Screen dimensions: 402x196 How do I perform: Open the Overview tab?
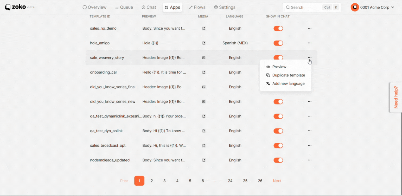(x=94, y=7)
